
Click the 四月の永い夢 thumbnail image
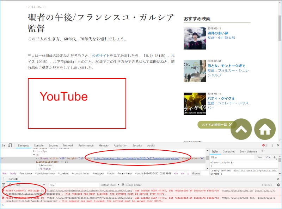point(195,38)
